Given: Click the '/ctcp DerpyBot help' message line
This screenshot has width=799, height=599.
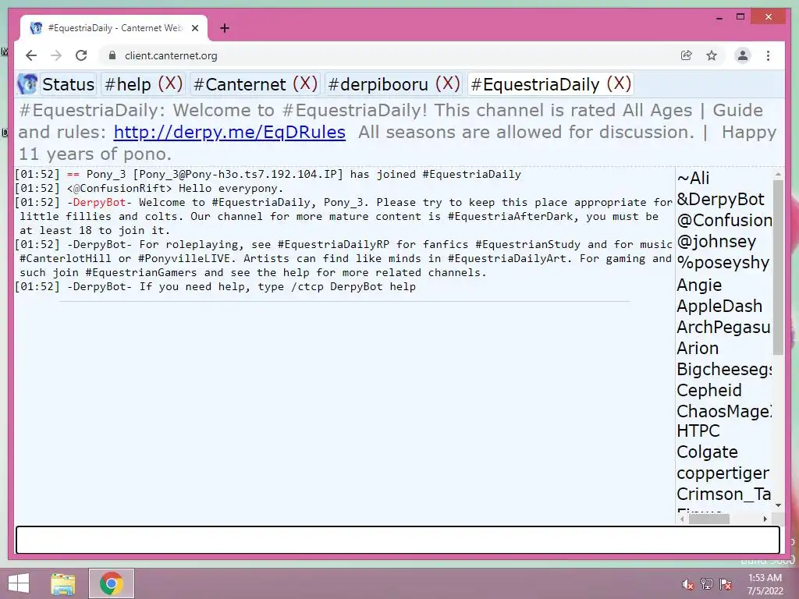Looking at the screenshot, I should [x=215, y=287].
